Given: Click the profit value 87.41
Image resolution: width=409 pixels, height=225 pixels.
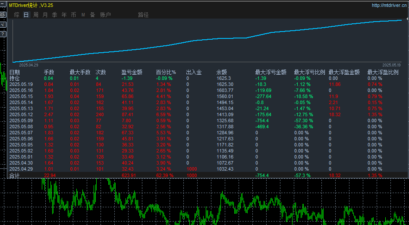Looking at the screenshot, I should click(127, 114).
